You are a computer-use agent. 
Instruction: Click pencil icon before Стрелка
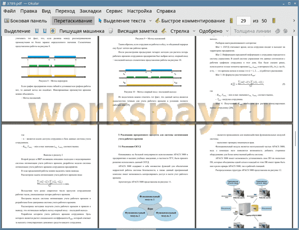(x=164, y=31)
